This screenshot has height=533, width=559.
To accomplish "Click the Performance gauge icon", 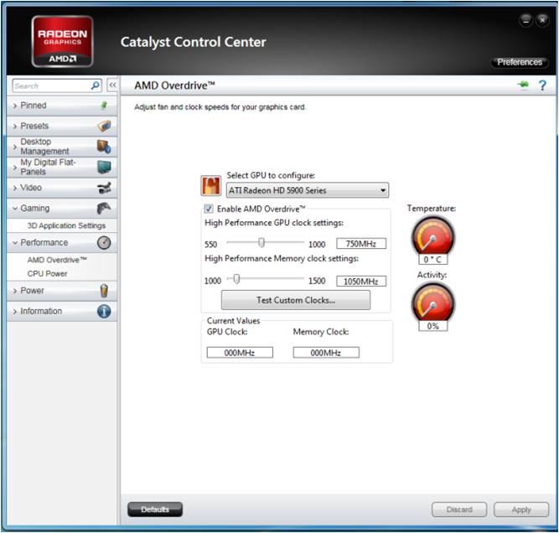I will [x=104, y=242].
